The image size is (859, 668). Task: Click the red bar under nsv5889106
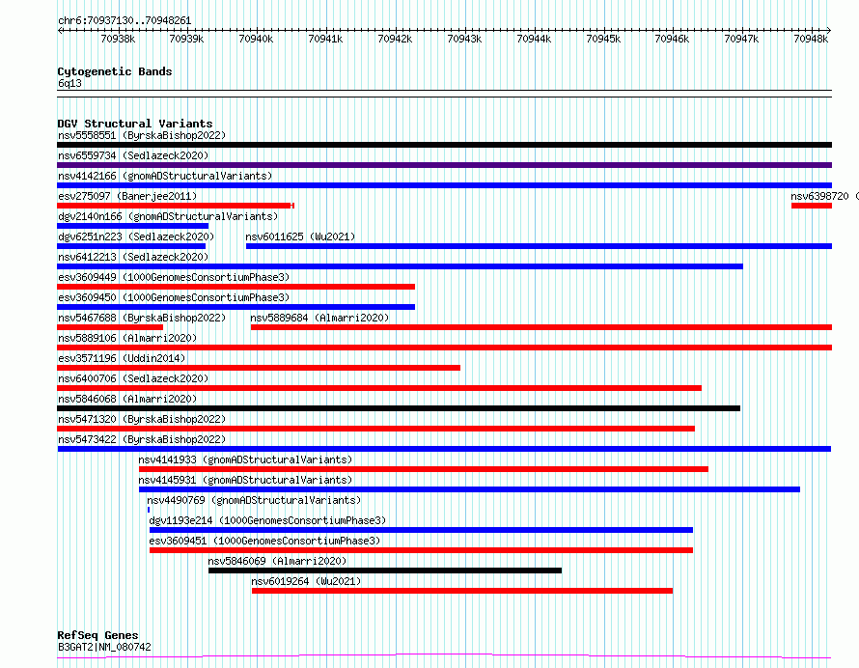click(x=444, y=348)
